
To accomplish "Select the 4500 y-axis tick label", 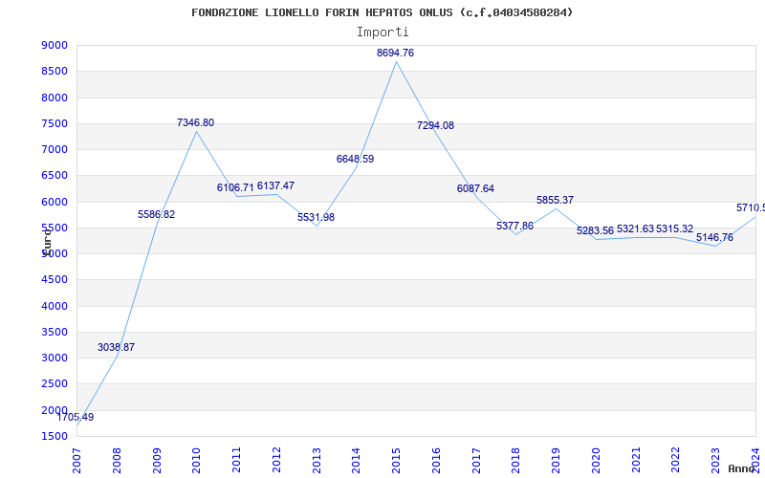I will point(55,279).
